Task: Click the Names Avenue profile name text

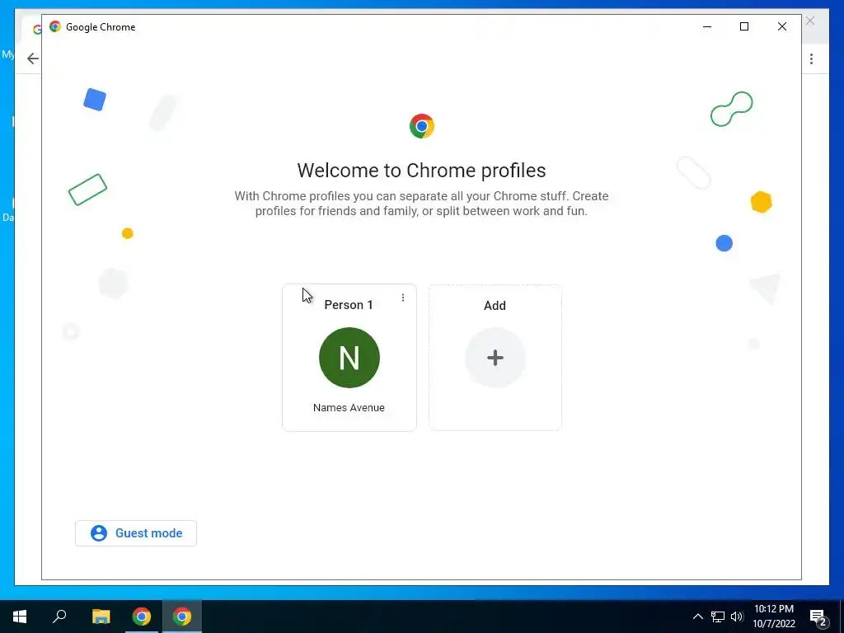Action: point(349,407)
